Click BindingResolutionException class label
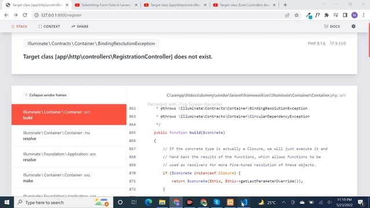The width and height of the screenshot is (370, 208). click(x=91, y=43)
